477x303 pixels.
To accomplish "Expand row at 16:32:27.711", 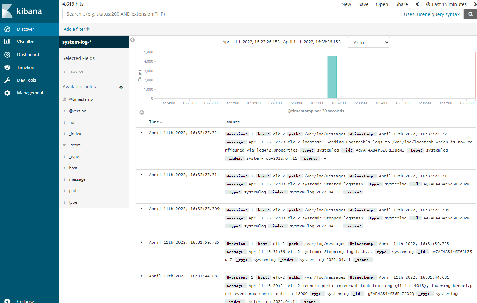I will [141, 175].
